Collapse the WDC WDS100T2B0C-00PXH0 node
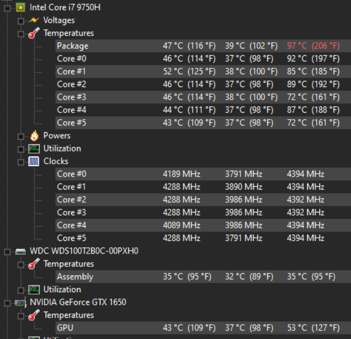This screenshot has width=351, height=339. point(7,252)
